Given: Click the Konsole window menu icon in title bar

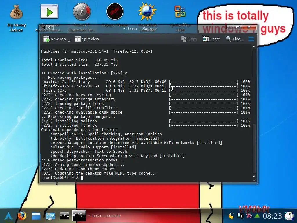Looking at the screenshot, I should (43, 28).
